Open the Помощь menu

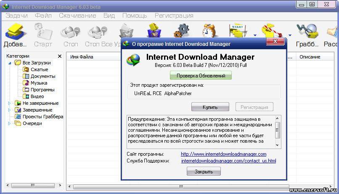click(135, 16)
